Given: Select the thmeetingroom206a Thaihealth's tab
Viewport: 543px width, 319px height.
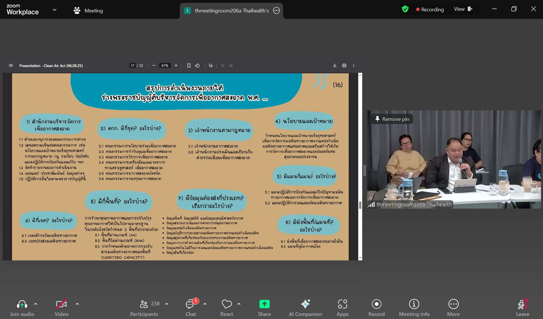Looking at the screenshot, I should pos(231,11).
